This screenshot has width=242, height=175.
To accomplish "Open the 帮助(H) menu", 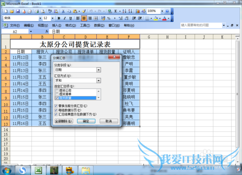I will click(129, 26).
